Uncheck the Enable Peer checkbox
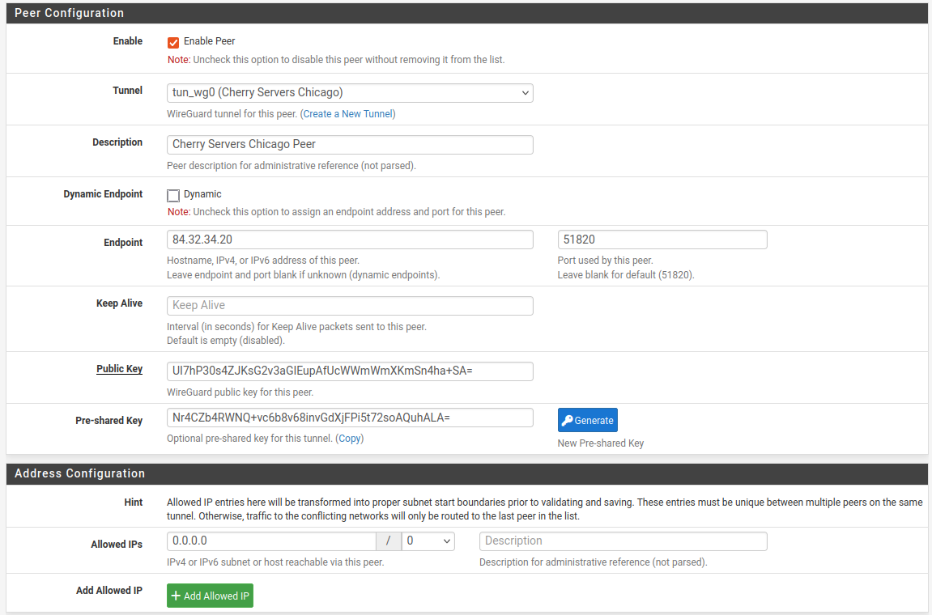The image size is (932, 615). (x=173, y=42)
